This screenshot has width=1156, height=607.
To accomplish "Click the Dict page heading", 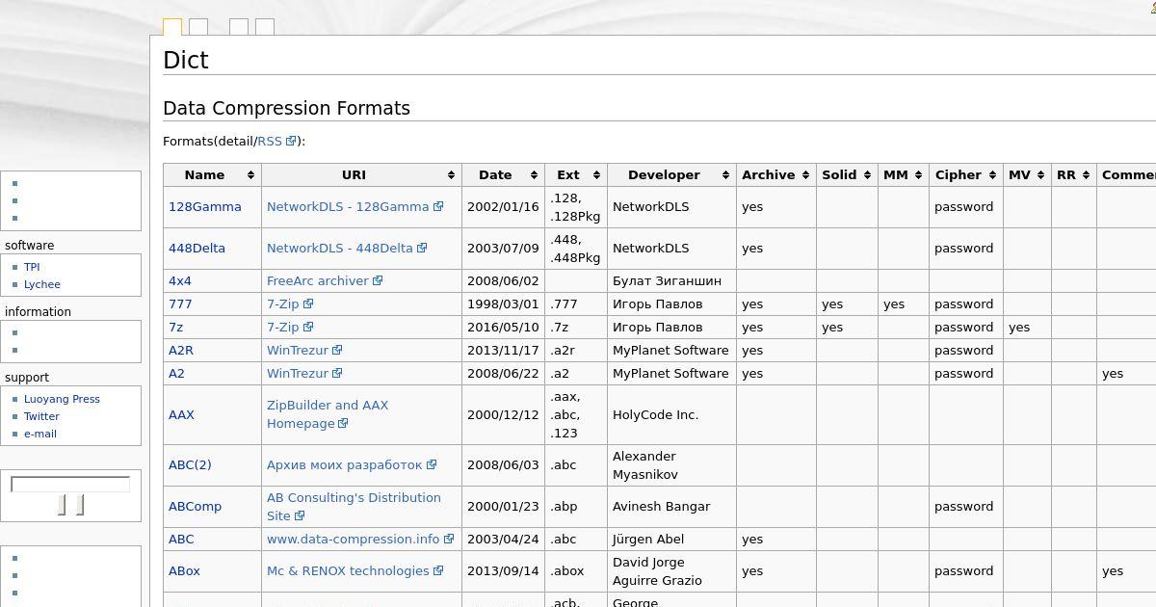I will coord(186,60).
